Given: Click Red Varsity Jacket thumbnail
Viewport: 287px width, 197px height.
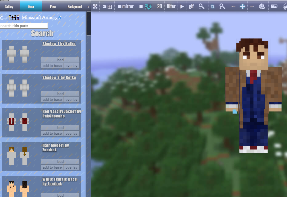Looking at the screenshot, I should click(x=18, y=122).
